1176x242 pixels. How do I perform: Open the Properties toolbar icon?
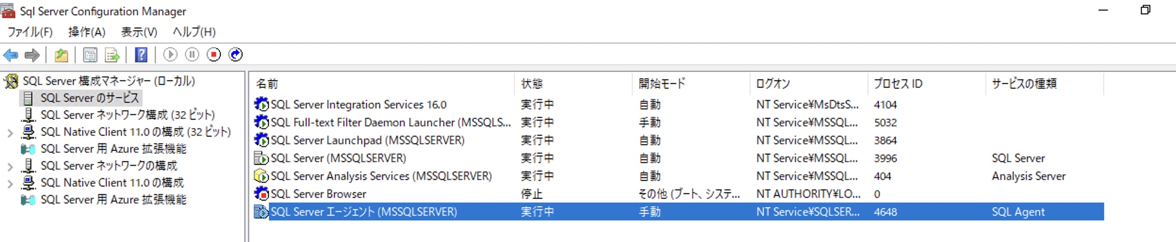coord(90,55)
